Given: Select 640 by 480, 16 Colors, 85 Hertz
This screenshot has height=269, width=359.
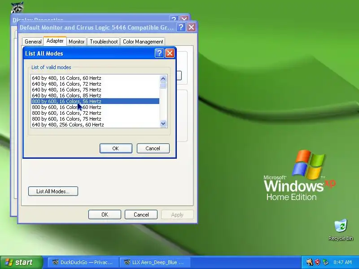Looking at the screenshot, I should [x=95, y=95].
